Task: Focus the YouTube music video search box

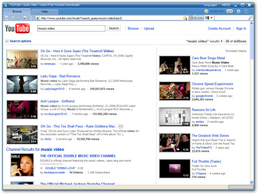Action: (x=71, y=28)
